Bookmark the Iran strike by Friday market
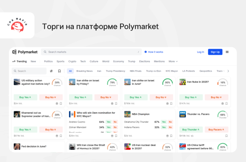246x162 pixels. coord(116,103)
